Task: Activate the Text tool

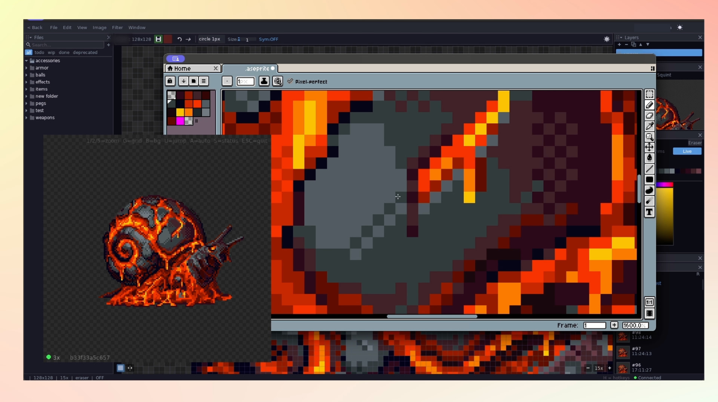Action: point(650,212)
